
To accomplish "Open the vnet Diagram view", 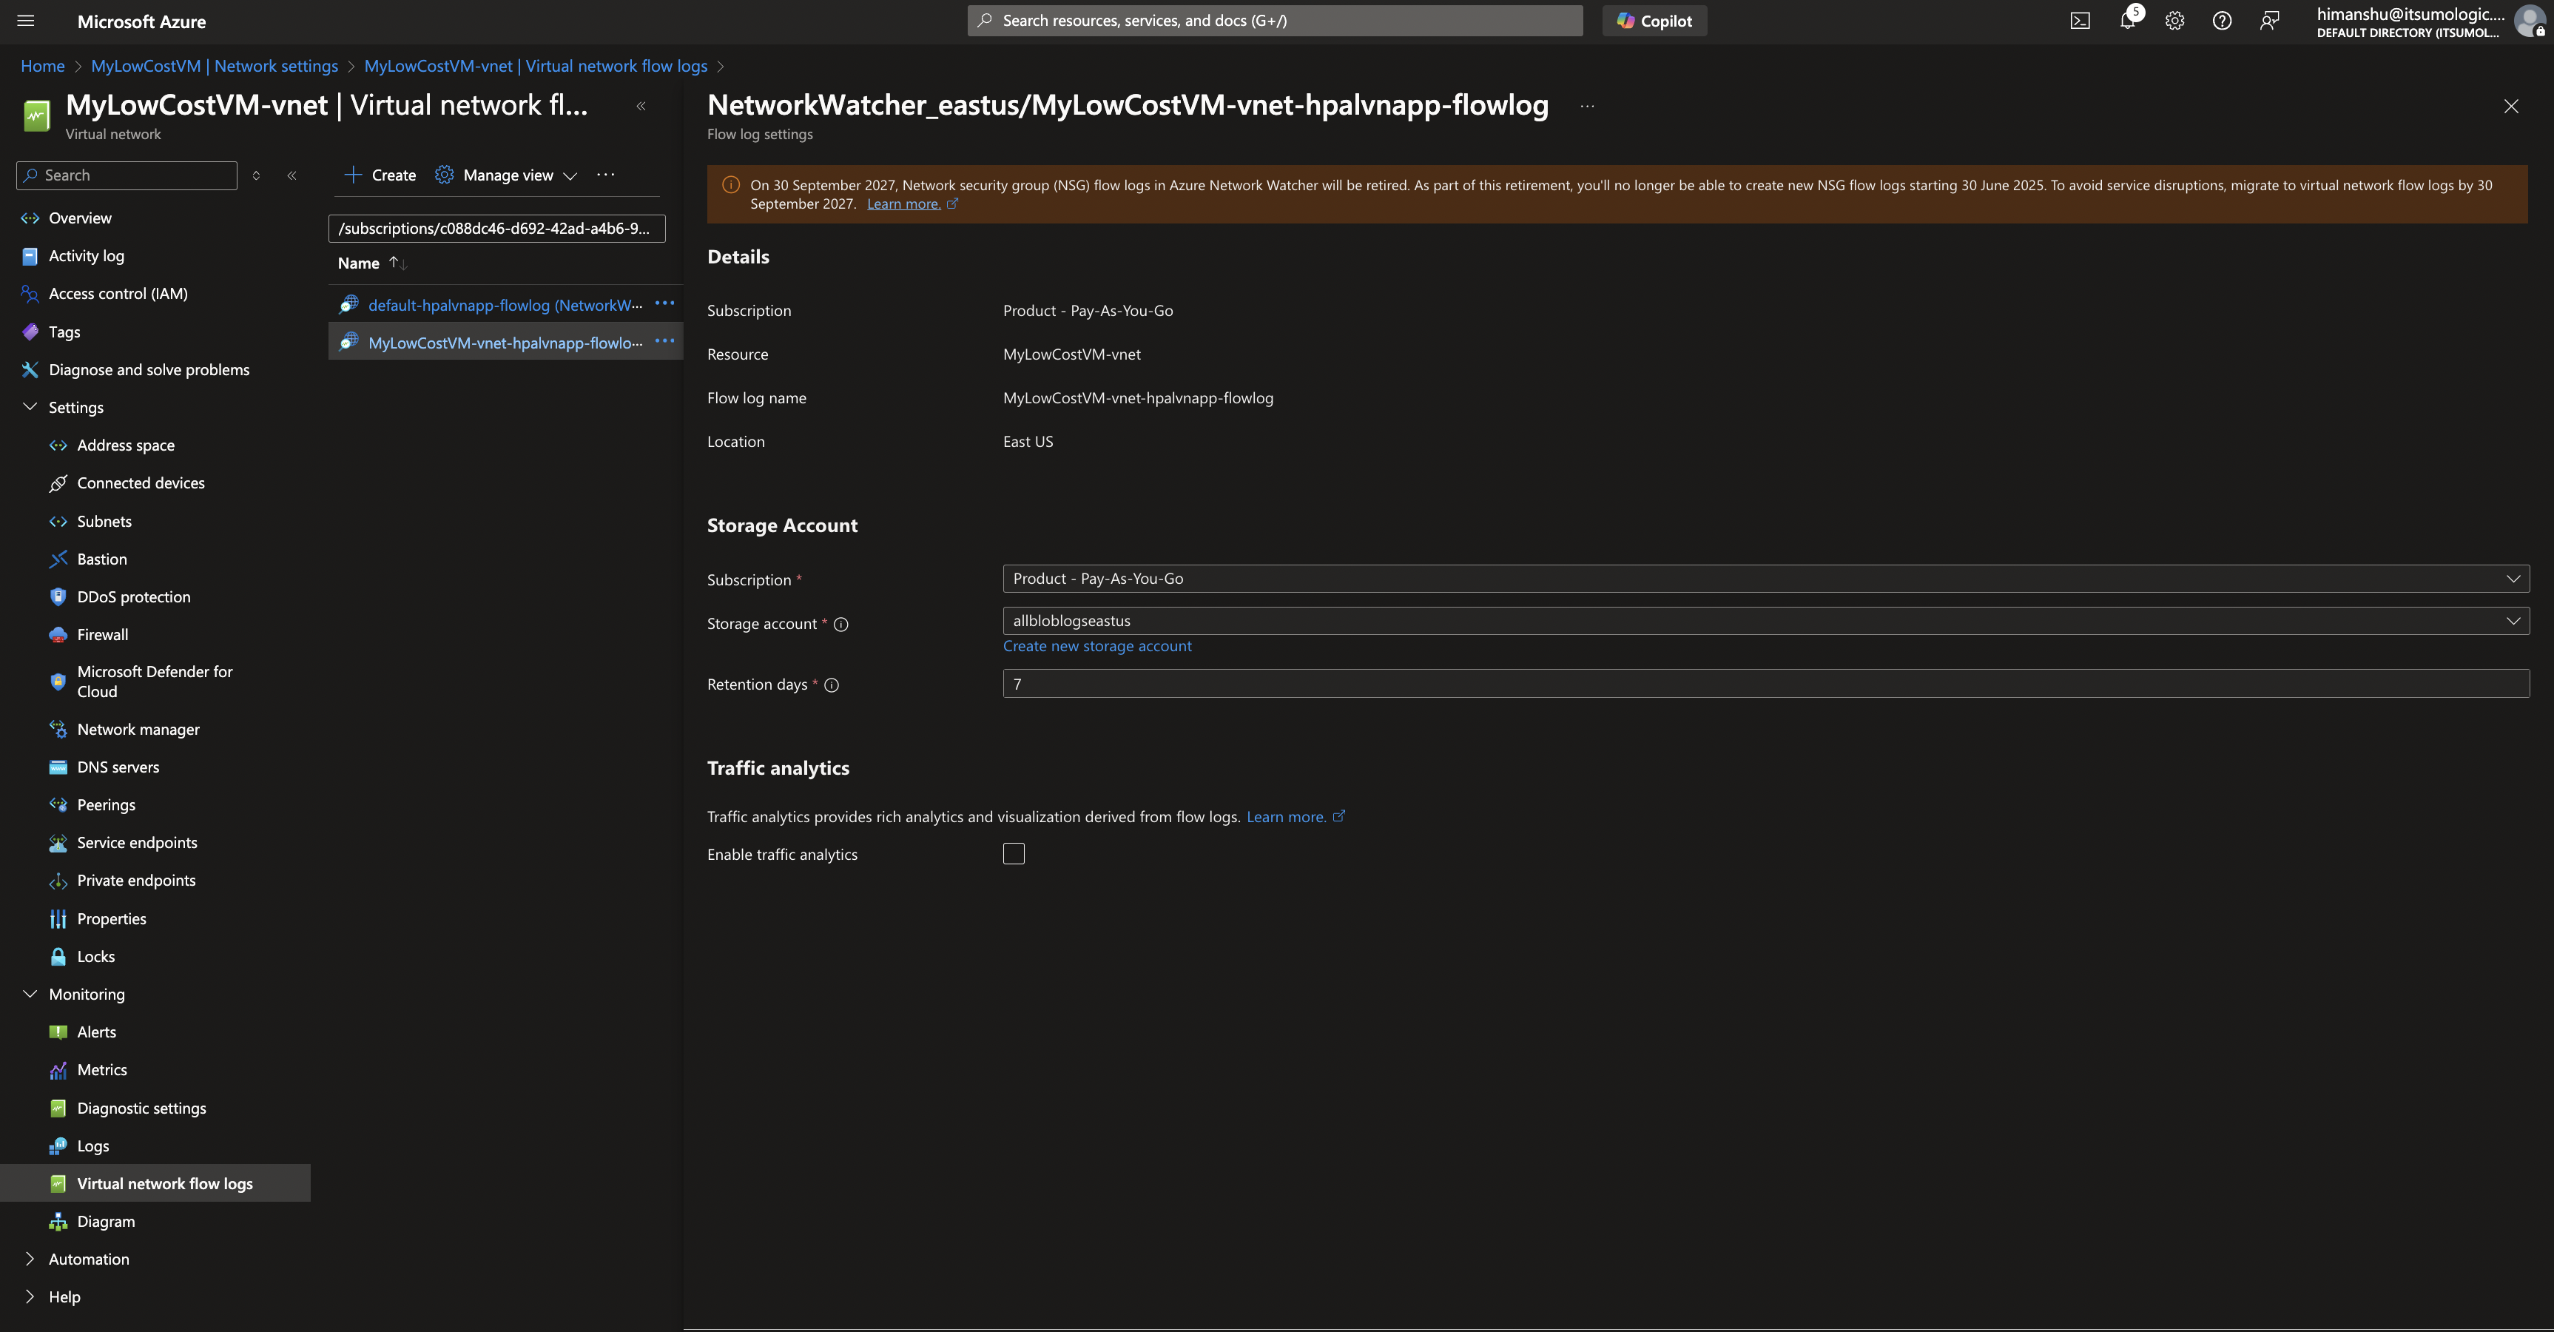I will (x=105, y=1221).
